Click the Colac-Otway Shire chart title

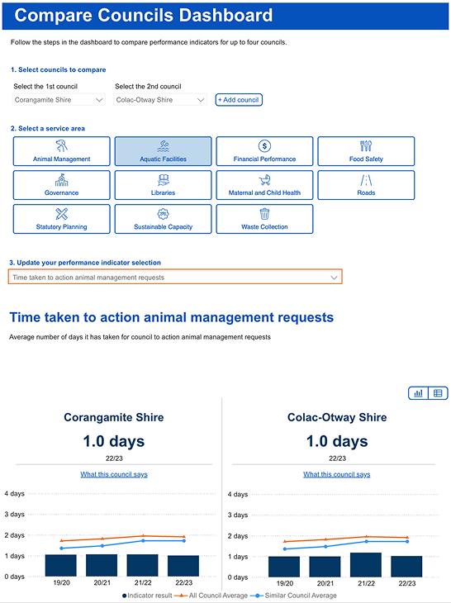(337, 417)
